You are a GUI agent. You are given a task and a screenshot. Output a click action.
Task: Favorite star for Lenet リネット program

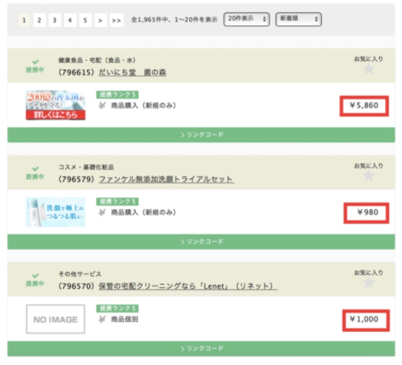point(369,283)
